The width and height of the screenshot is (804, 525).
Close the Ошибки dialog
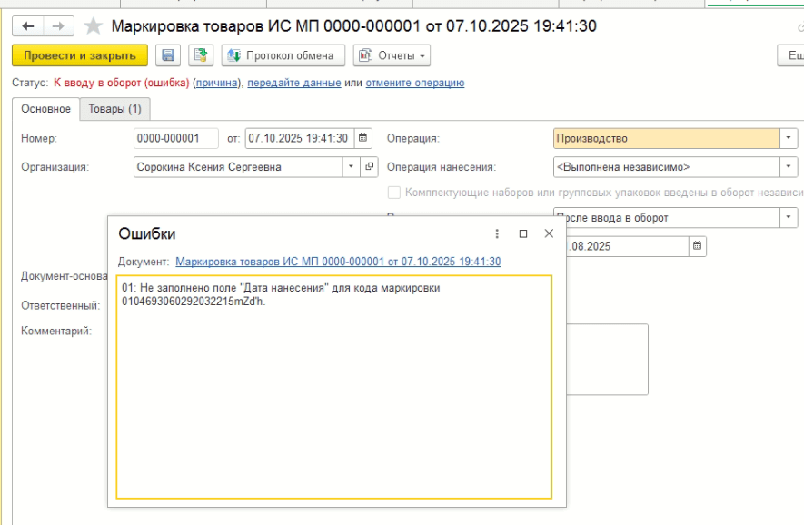(549, 233)
